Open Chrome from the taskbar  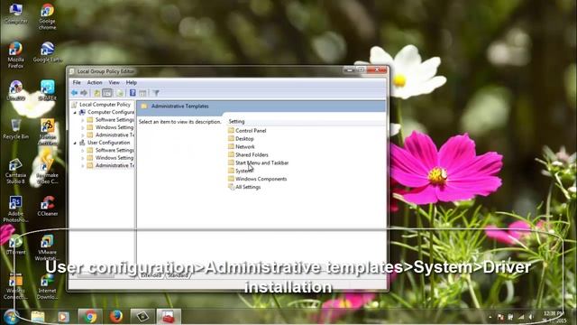(89, 317)
